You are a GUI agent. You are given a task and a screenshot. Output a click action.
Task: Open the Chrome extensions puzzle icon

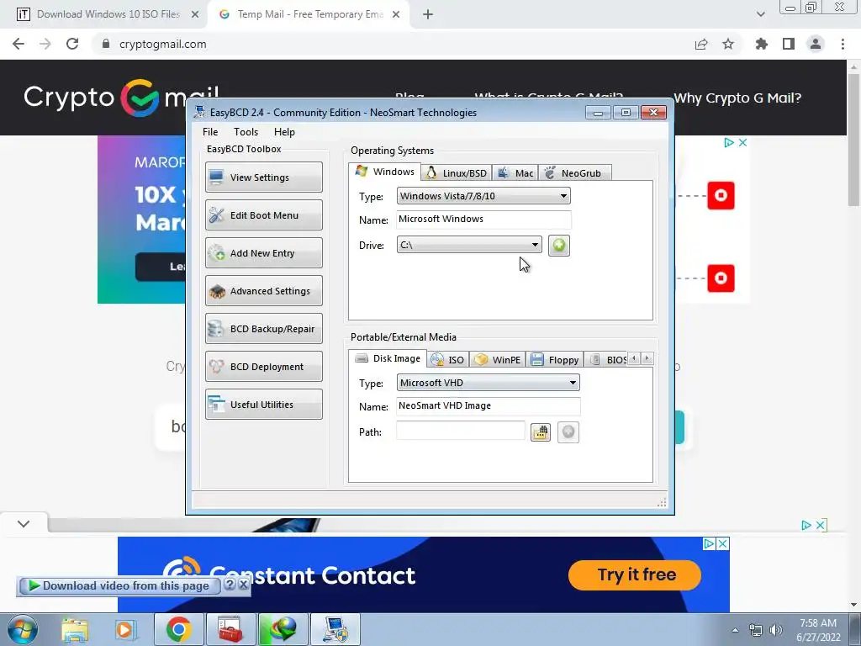pos(762,44)
